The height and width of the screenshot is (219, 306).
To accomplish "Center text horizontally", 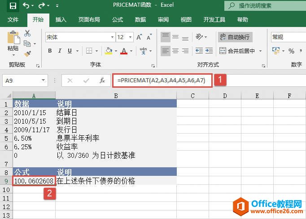I will [175, 51].
